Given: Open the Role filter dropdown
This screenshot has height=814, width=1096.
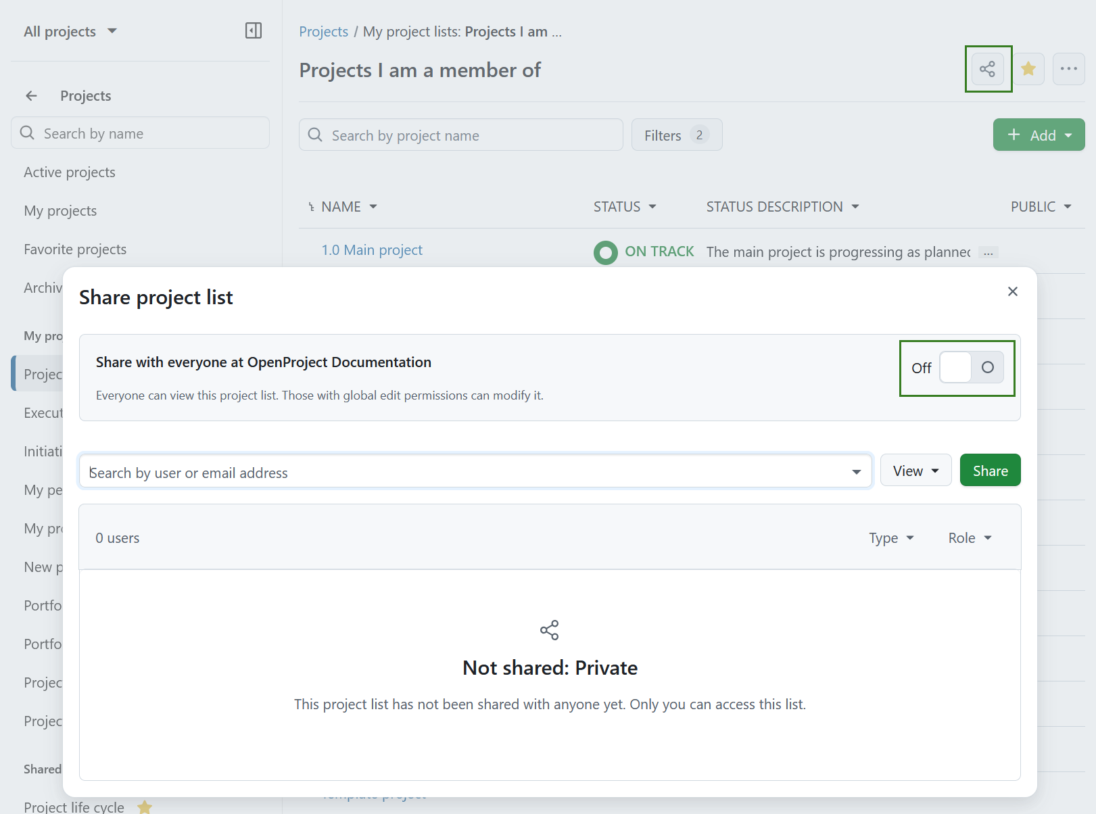Looking at the screenshot, I should point(969,537).
